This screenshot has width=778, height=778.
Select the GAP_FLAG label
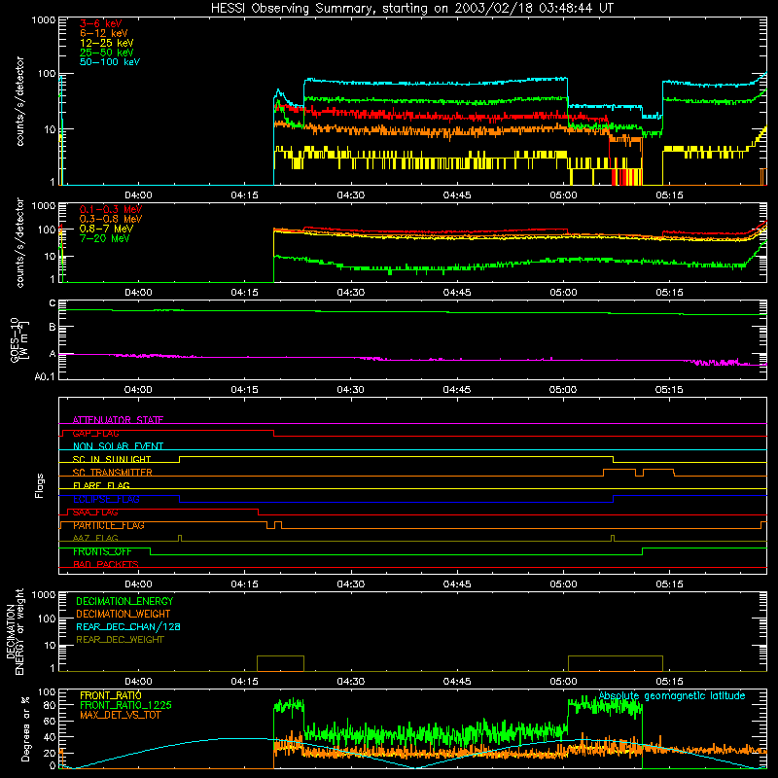pyautogui.click(x=95, y=433)
